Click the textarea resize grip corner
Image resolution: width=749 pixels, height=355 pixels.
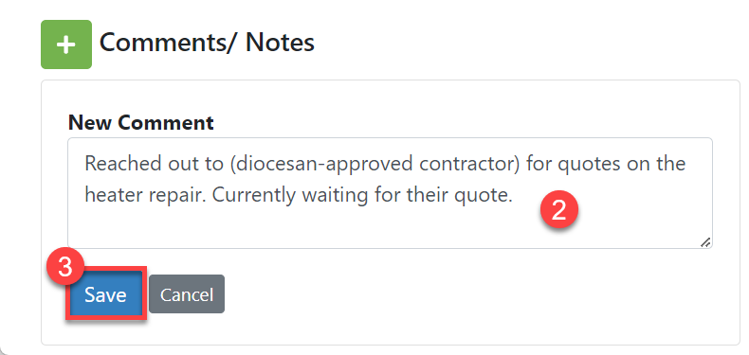point(705,242)
